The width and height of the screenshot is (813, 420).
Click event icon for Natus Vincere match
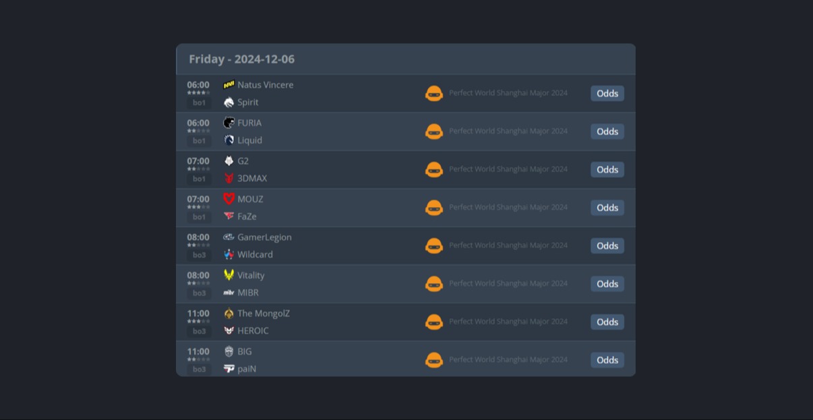[x=434, y=94]
